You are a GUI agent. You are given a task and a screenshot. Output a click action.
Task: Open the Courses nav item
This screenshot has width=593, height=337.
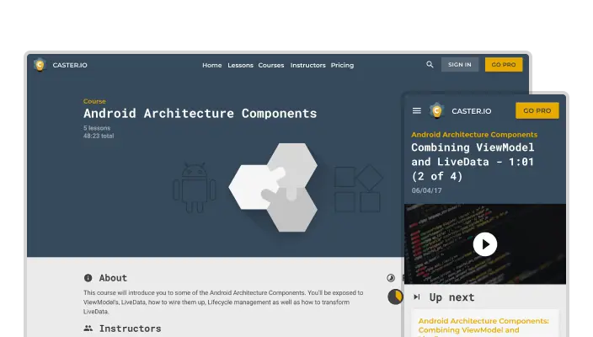click(271, 65)
